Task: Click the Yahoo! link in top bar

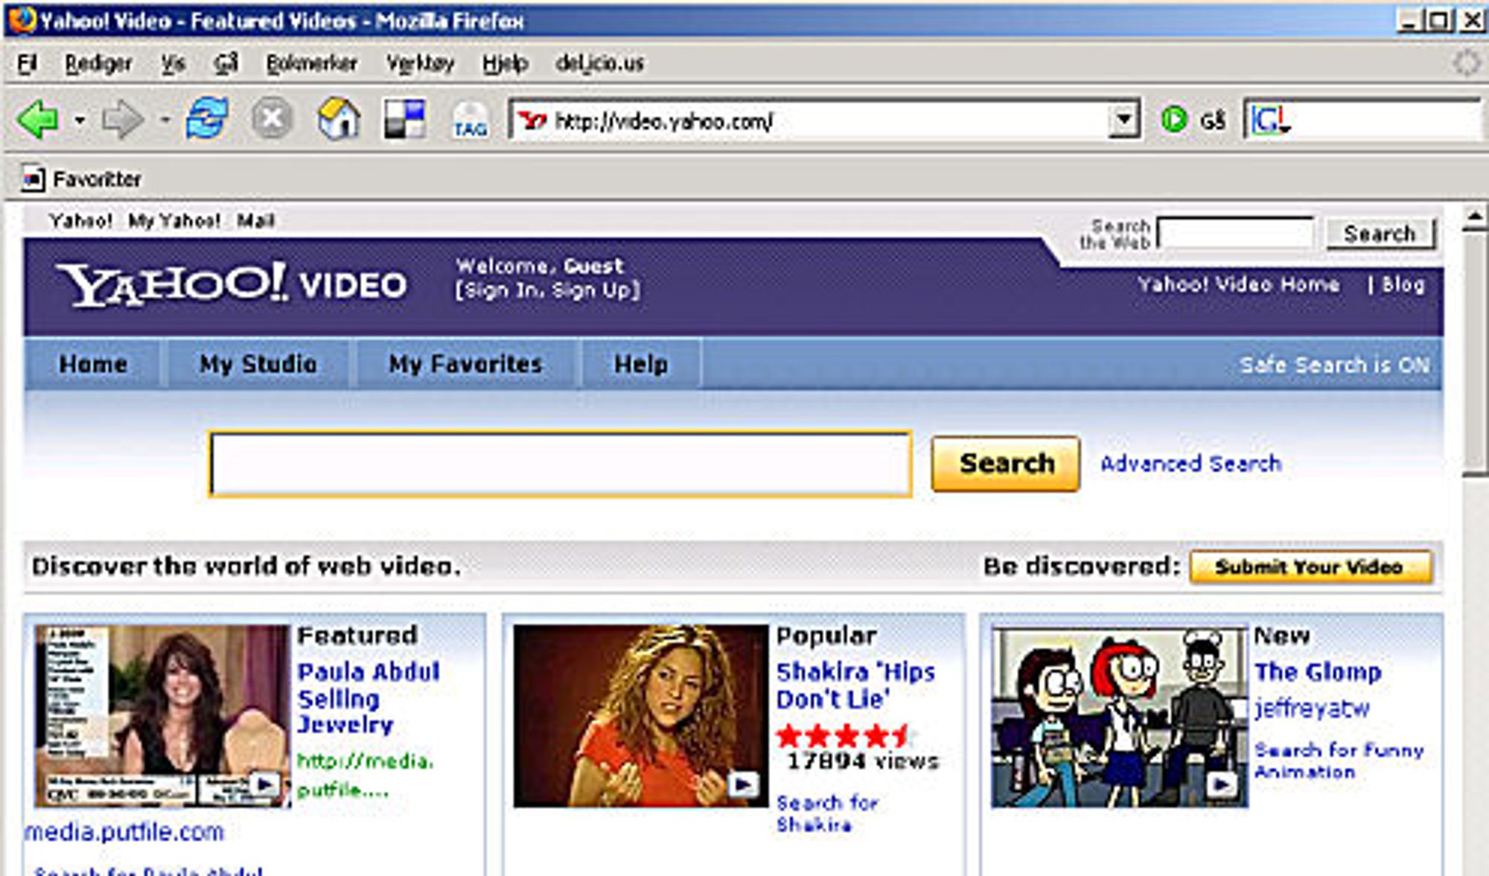Action: 80,220
